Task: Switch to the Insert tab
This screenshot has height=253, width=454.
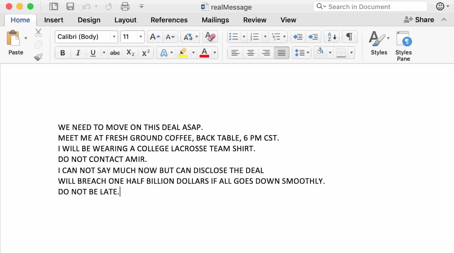Action: click(x=54, y=20)
